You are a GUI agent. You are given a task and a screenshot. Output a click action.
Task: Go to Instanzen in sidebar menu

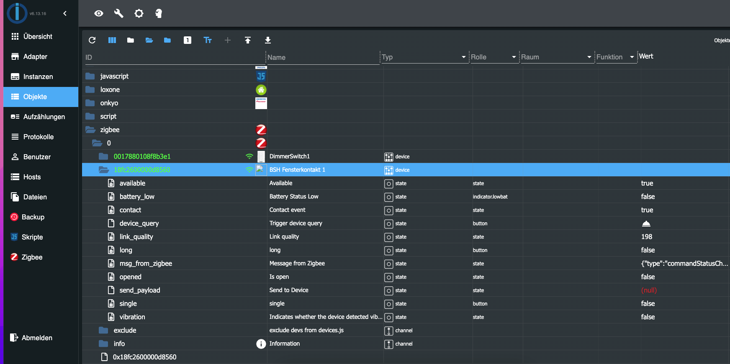[x=38, y=76]
